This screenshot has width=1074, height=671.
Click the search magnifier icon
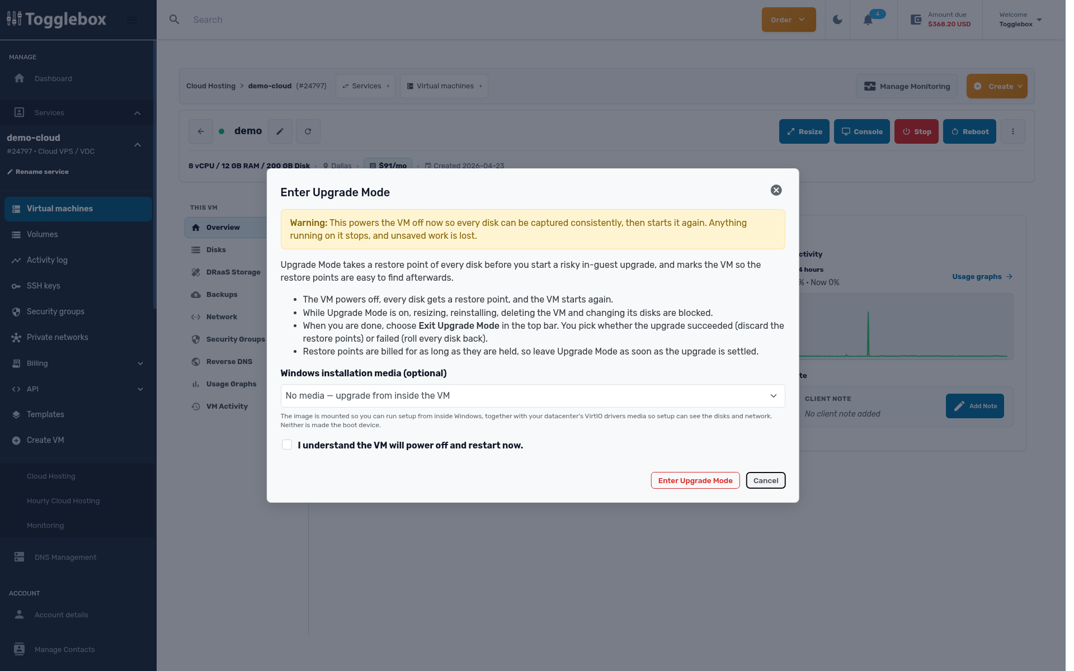[x=175, y=20]
